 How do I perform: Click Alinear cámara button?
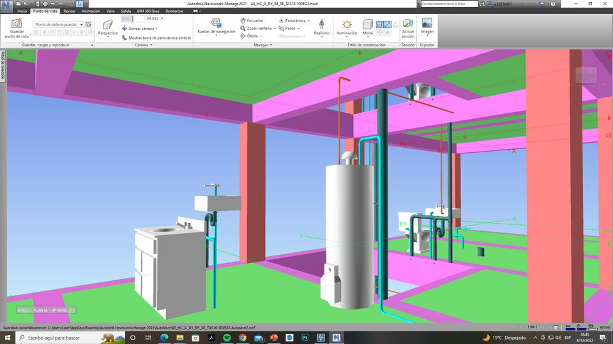(x=140, y=29)
